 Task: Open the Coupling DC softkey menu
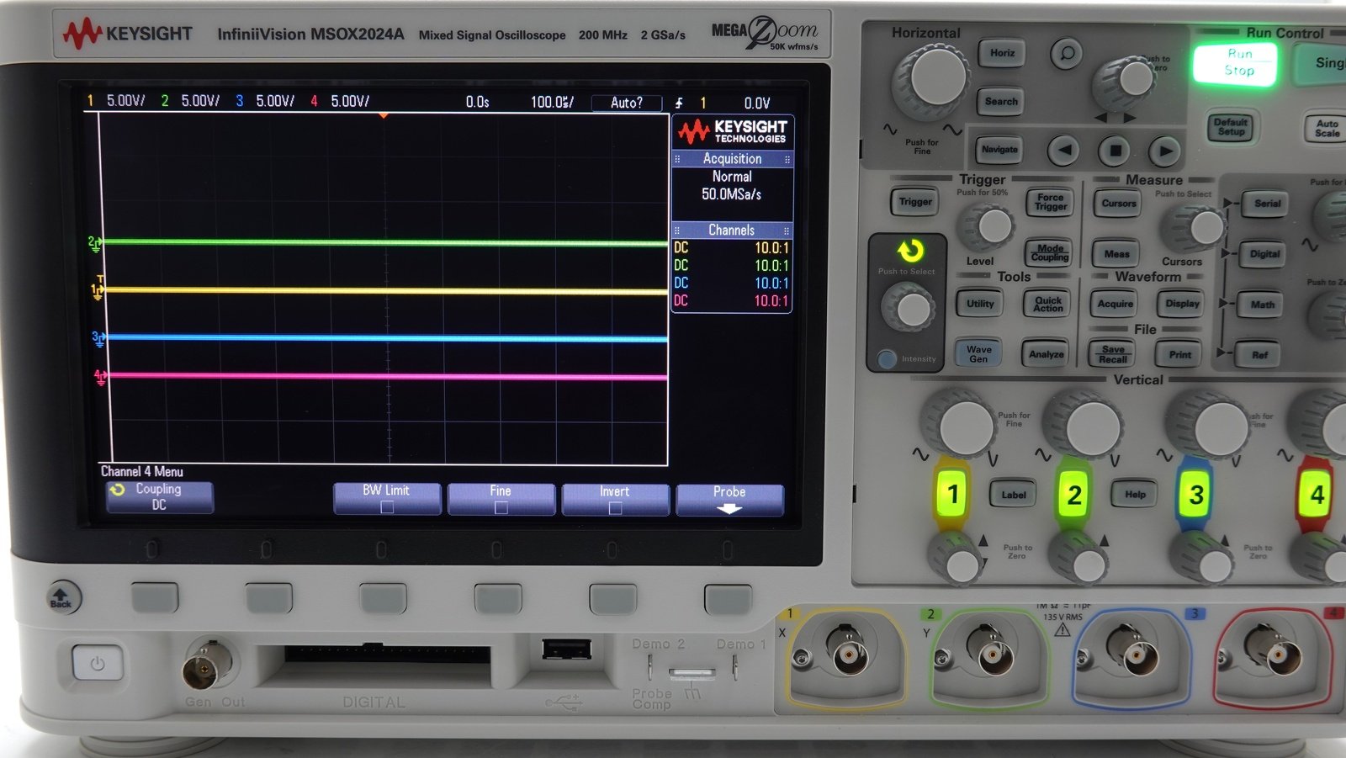159,497
